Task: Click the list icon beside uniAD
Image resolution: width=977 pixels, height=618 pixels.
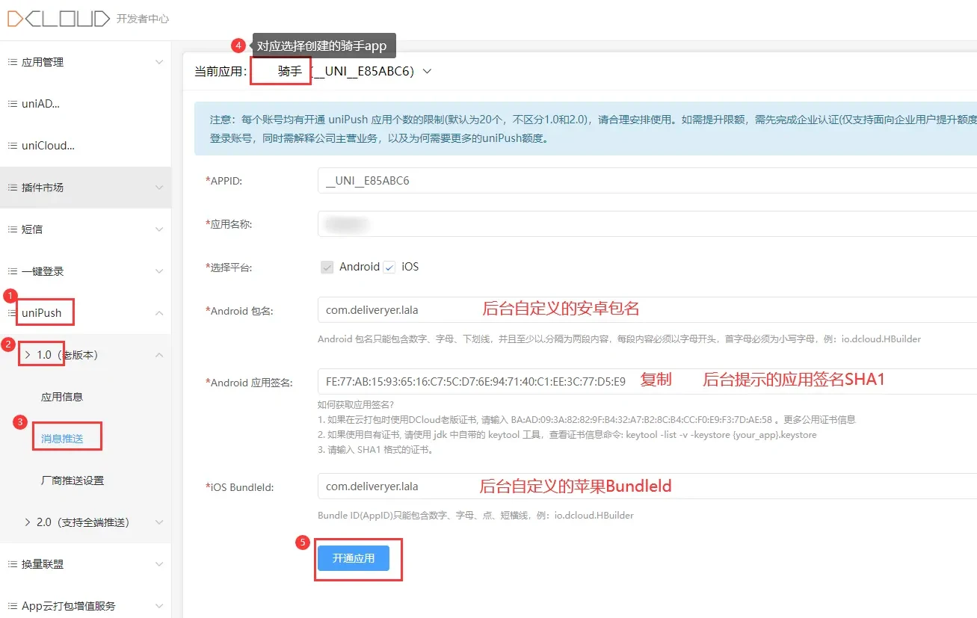Action: (x=12, y=104)
